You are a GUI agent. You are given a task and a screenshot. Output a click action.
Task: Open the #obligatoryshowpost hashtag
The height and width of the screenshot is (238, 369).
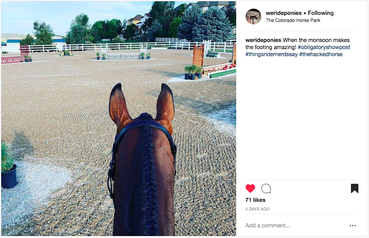tap(324, 47)
